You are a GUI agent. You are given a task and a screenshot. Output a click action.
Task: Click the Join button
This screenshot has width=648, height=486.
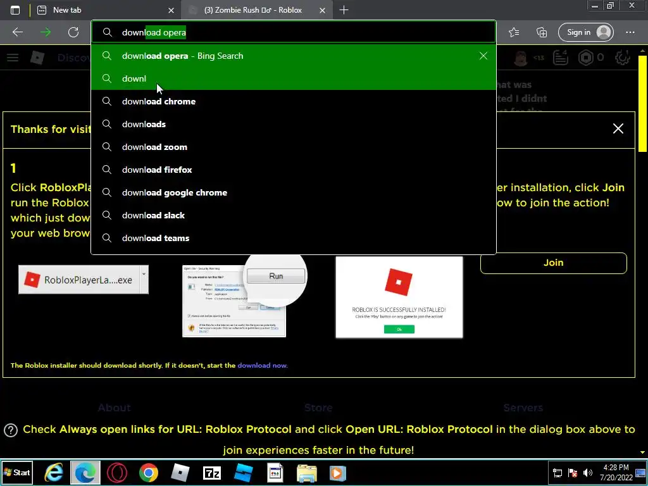(553, 263)
